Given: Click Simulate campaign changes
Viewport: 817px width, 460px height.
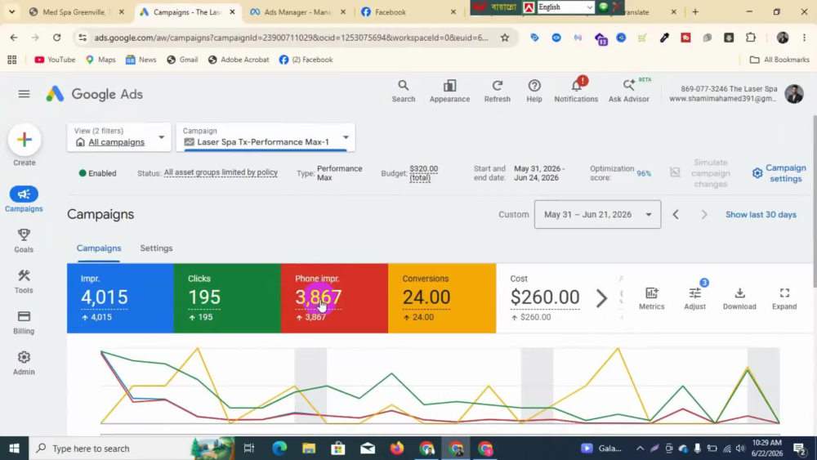Looking at the screenshot, I should point(701,173).
